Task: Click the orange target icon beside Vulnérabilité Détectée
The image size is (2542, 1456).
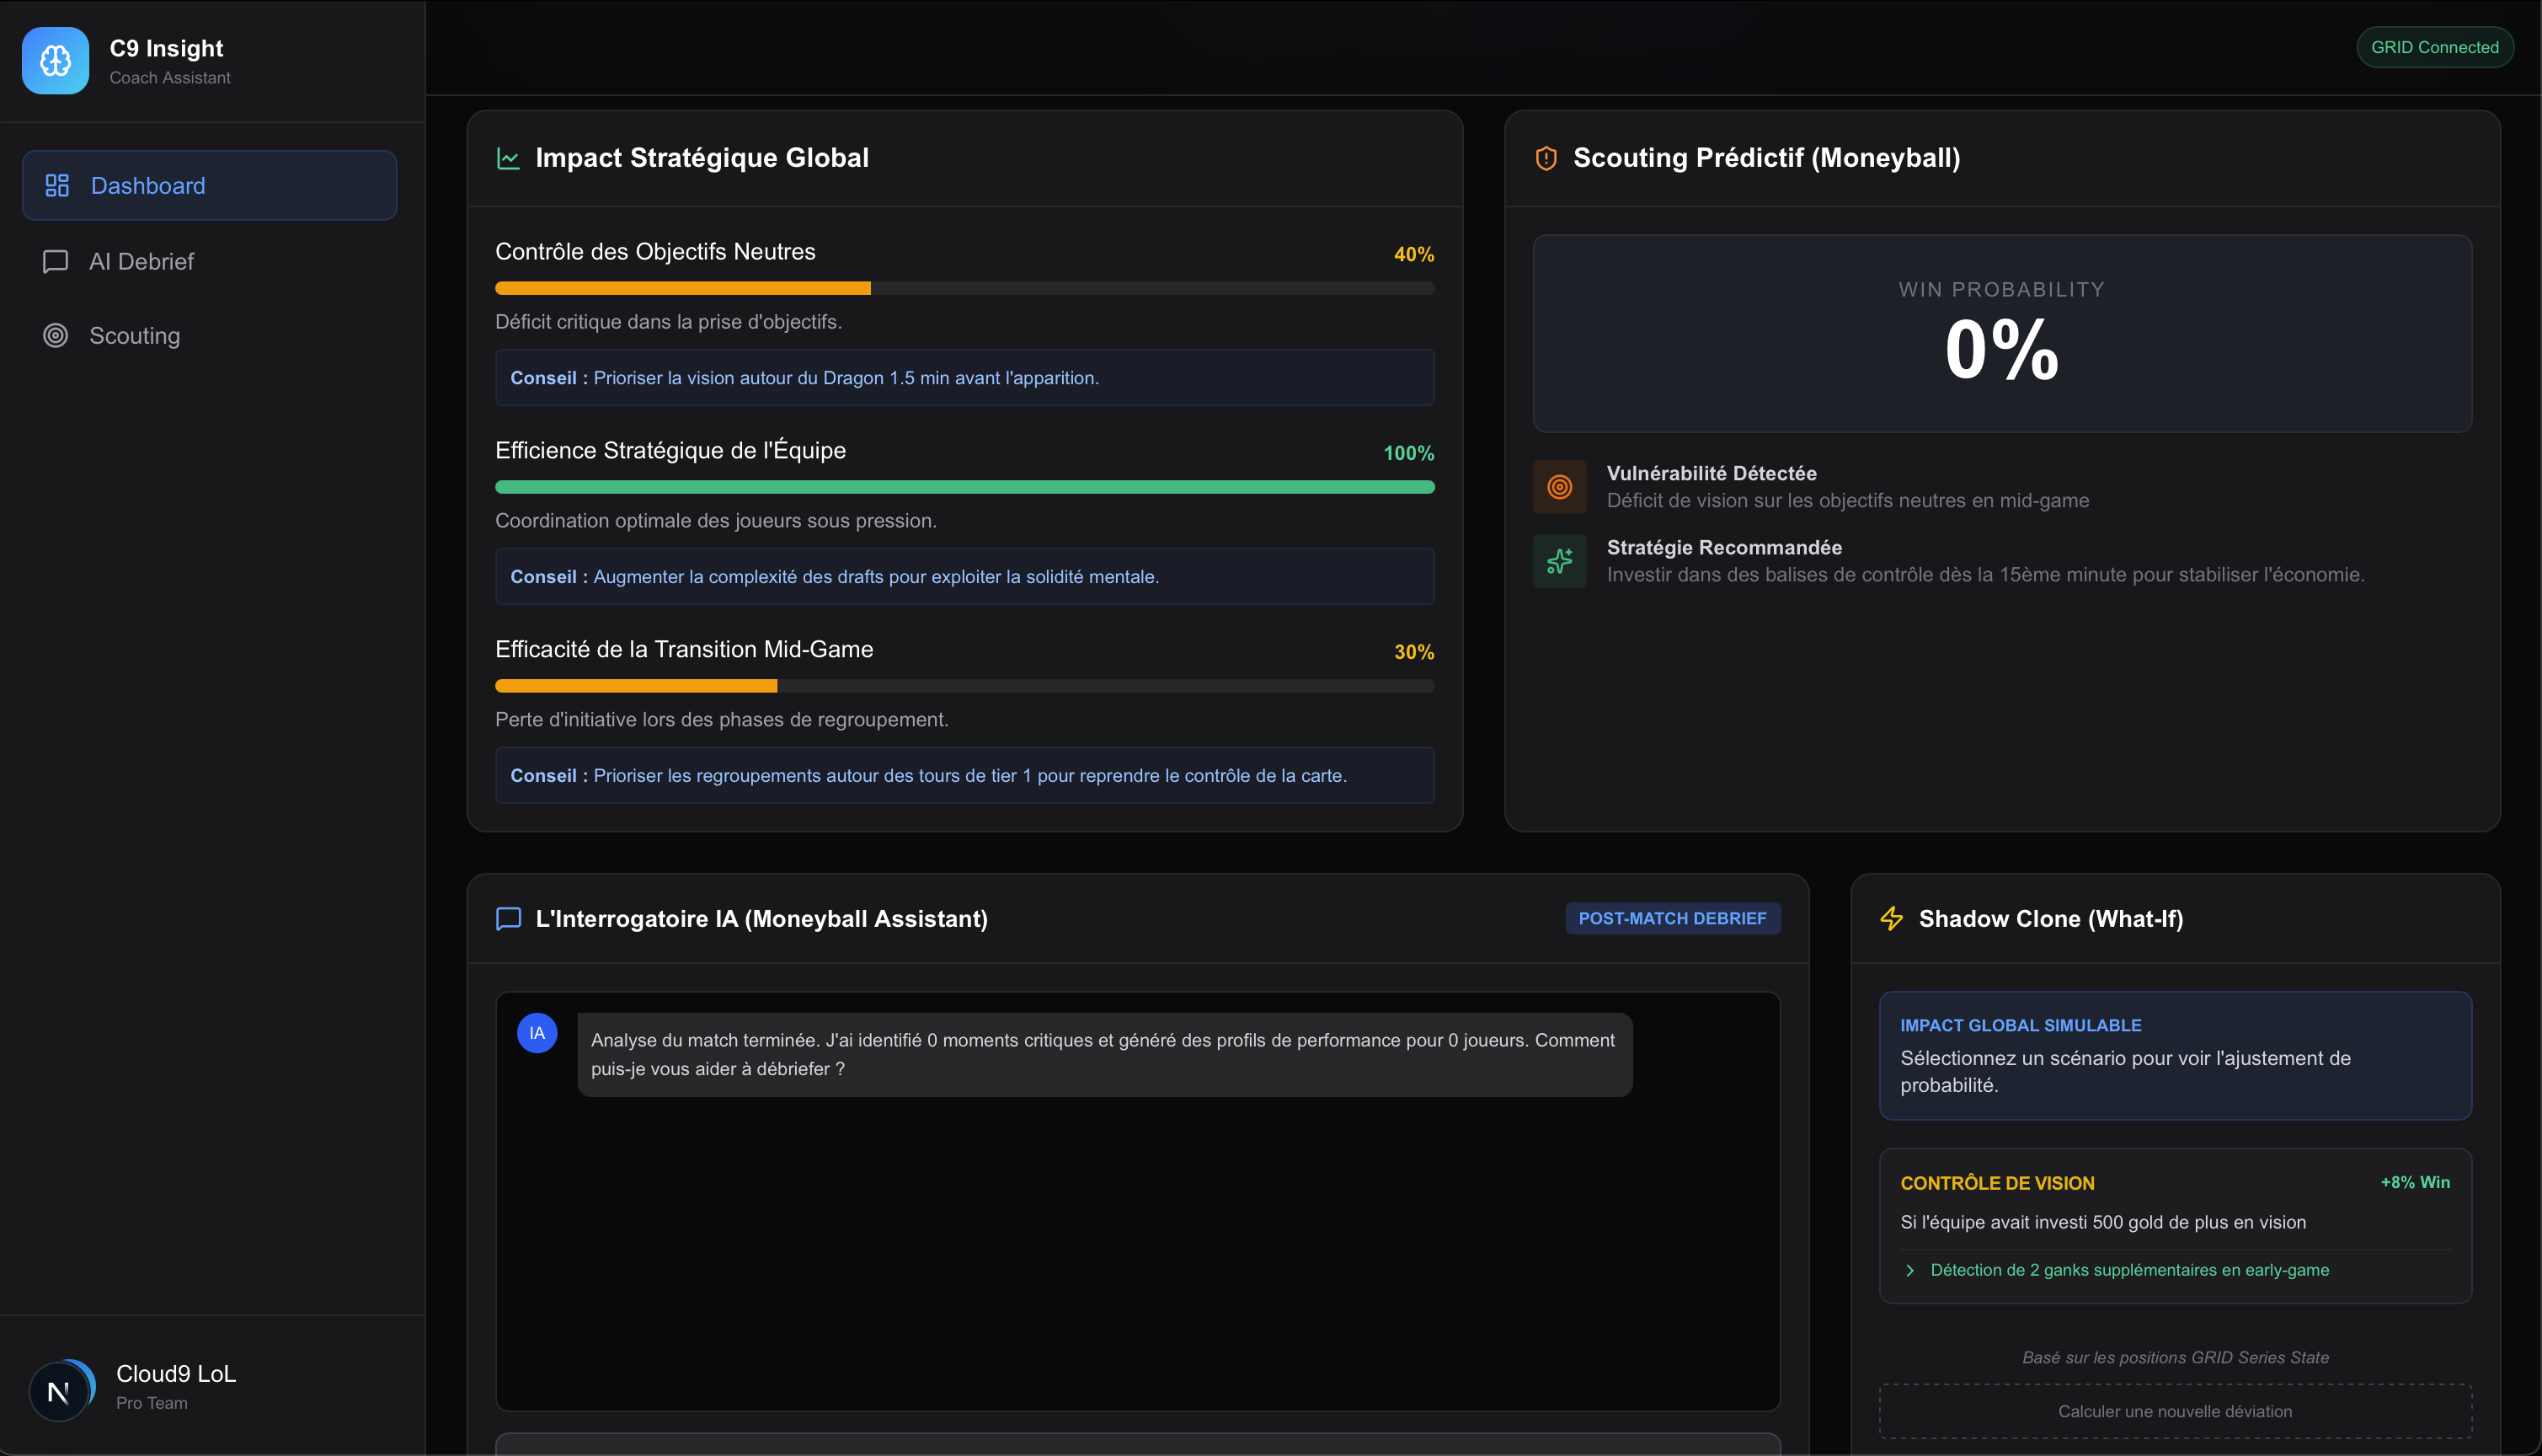Action: 1558,487
